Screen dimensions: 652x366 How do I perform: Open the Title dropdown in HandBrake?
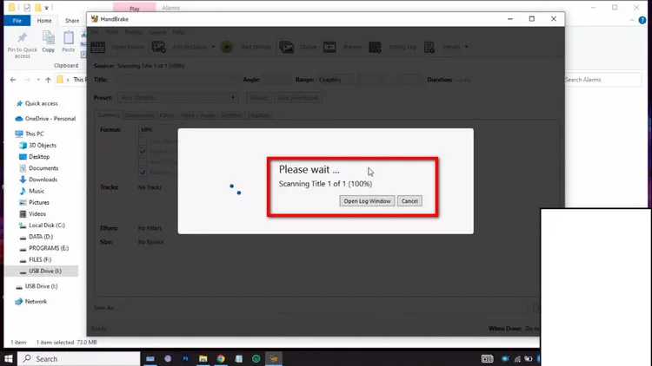(x=176, y=80)
